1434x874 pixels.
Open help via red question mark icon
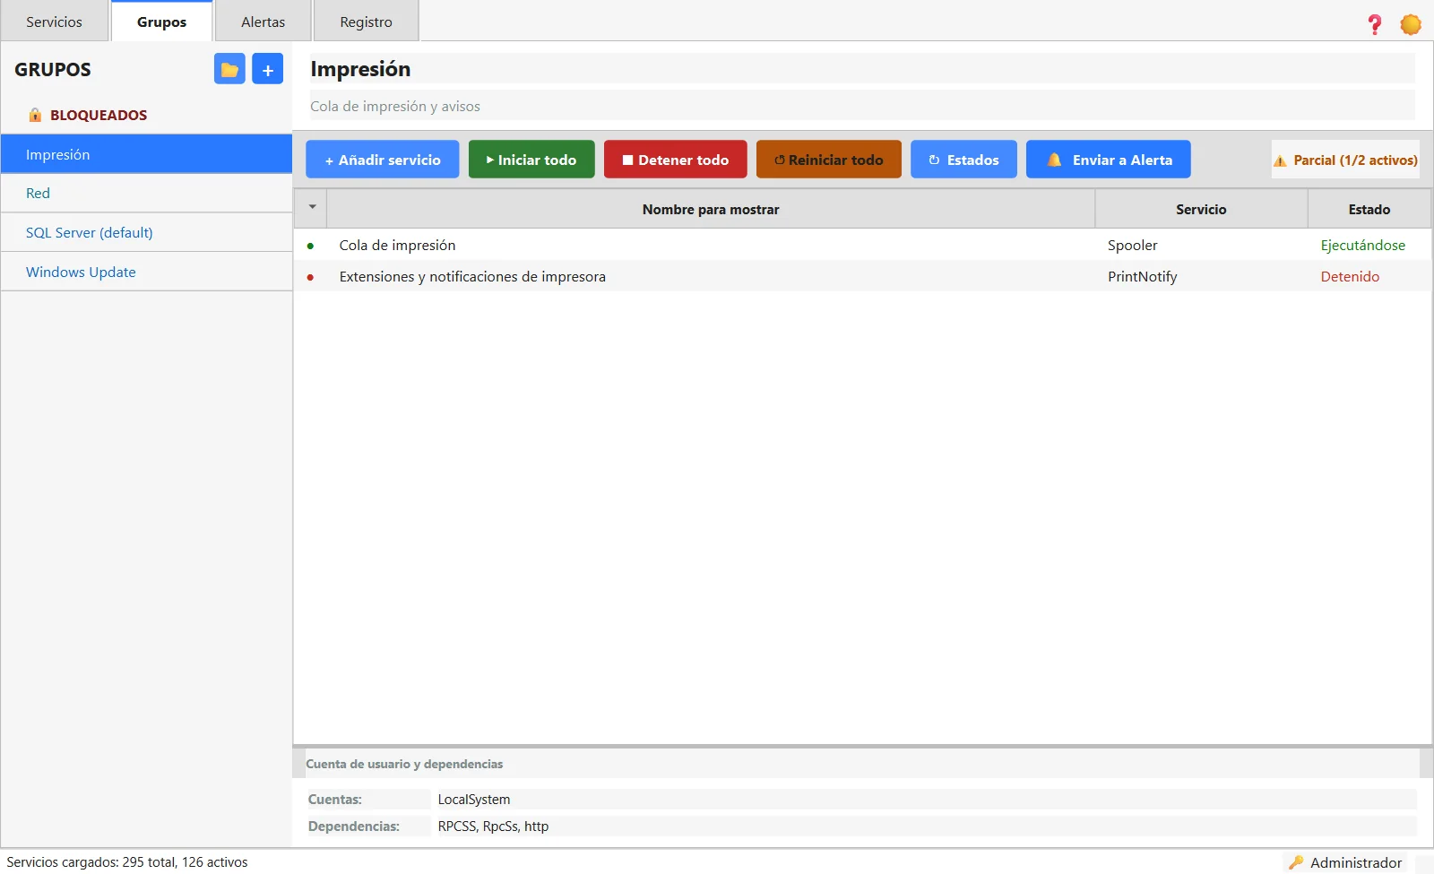[1375, 24]
